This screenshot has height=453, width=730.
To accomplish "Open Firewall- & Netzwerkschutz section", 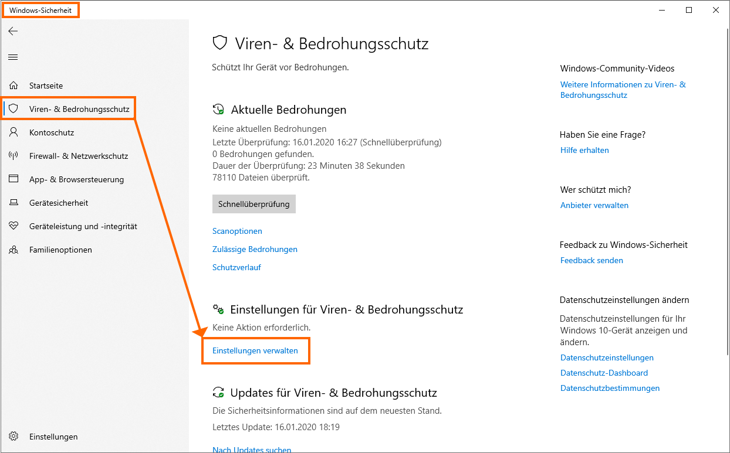I will pyautogui.click(x=79, y=156).
